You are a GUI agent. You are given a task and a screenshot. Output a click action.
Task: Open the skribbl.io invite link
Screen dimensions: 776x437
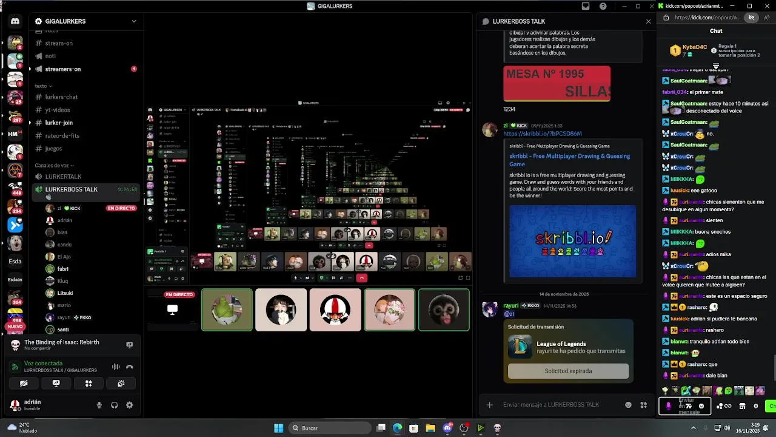542,134
